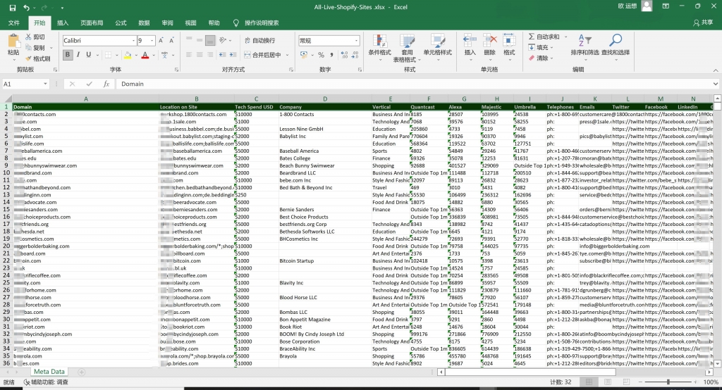The image size is (722, 390).
Task: Click the formula bar showing Domain
Action: pyautogui.click(x=415, y=84)
